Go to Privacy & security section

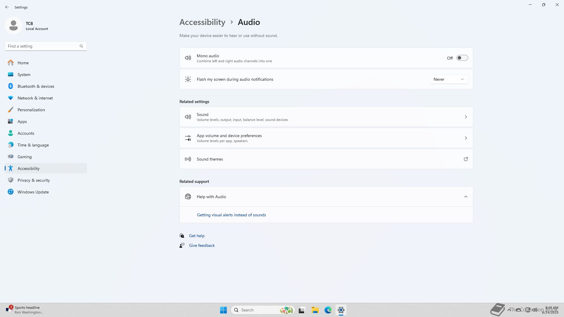point(33,180)
